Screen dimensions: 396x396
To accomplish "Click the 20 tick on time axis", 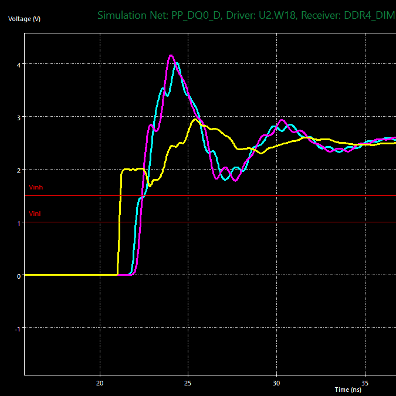I will point(100,383).
